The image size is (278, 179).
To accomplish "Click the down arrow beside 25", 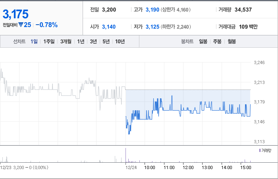I will pos(21,25).
